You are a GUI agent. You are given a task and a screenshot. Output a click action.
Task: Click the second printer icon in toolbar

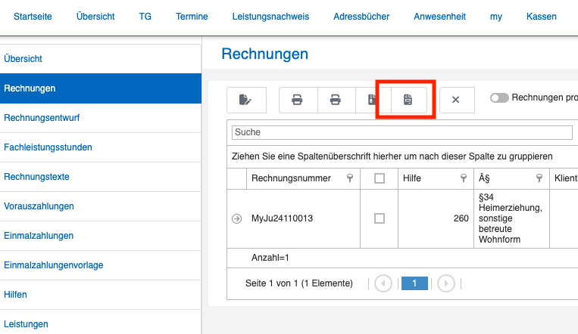[x=336, y=100]
